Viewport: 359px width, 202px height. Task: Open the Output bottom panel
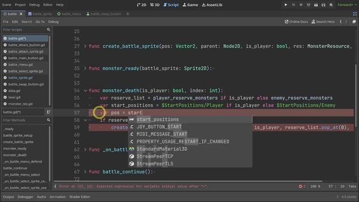8,197
